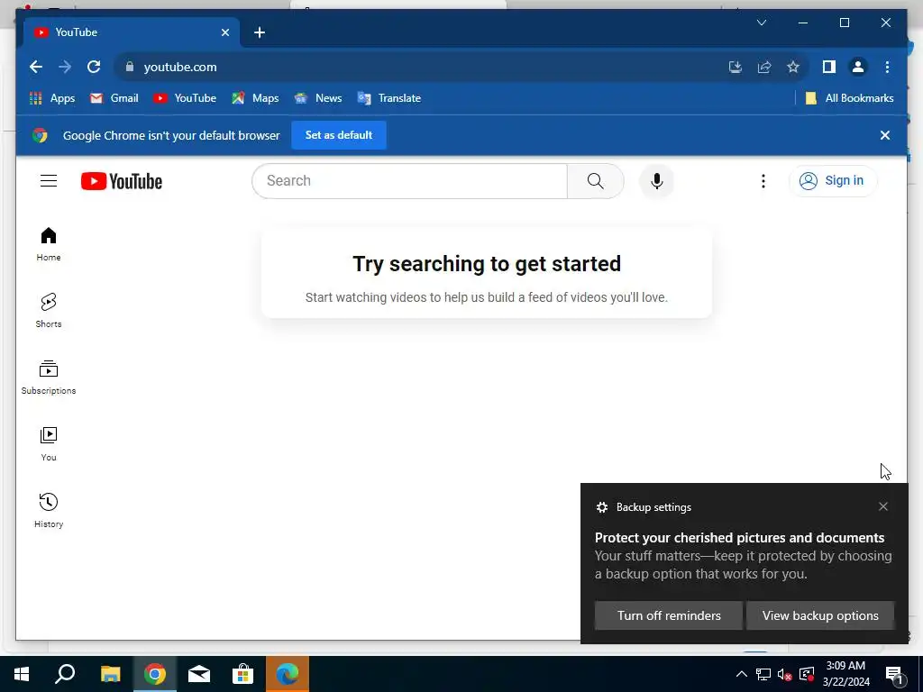This screenshot has width=923, height=692.
Task: Open Chrome's three-dot customize menu
Action: [x=887, y=67]
